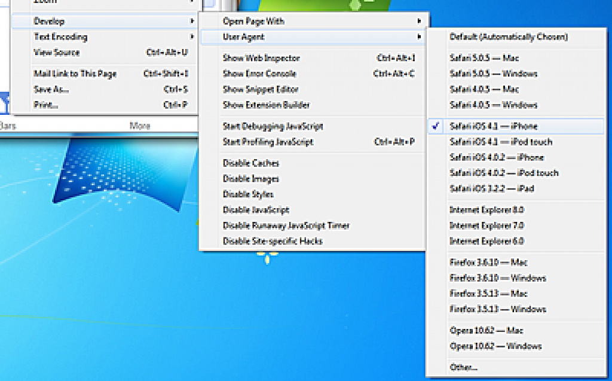Pick Firefox 3.5.13 — Mac user agent
This screenshot has height=381, width=612.
[516, 294]
